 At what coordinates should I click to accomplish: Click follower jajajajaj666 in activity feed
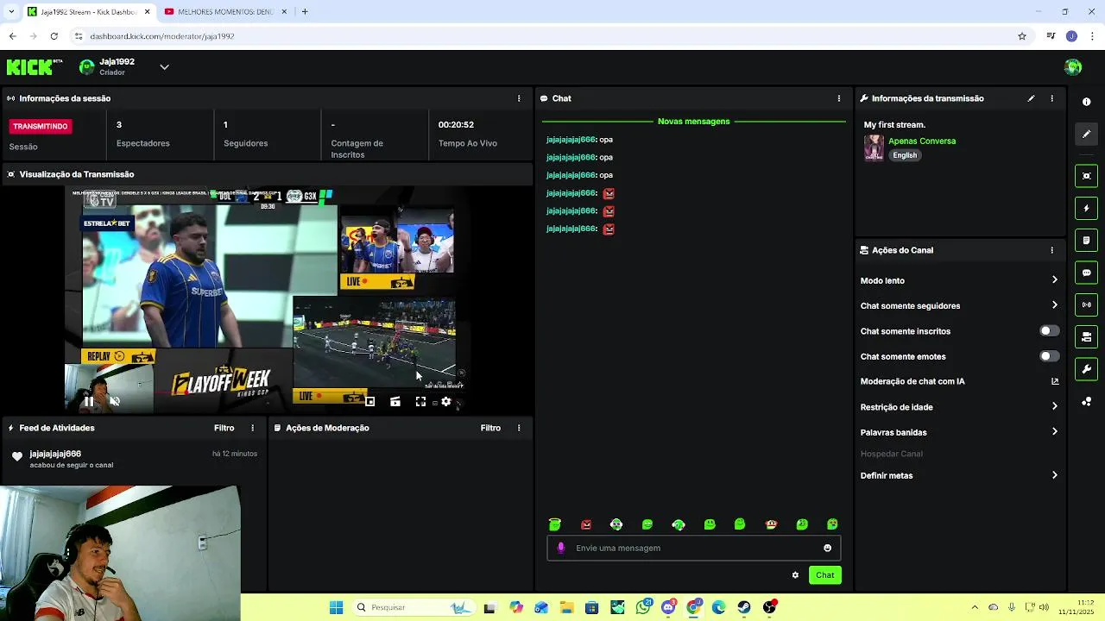pyautogui.click(x=55, y=454)
